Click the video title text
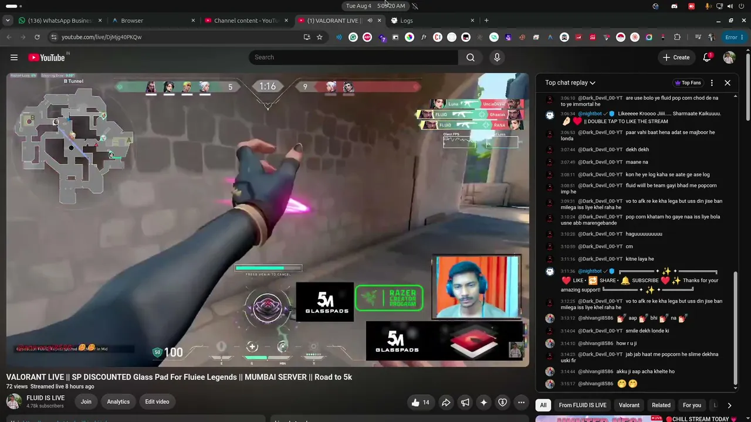Image resolution: width=751 pixels, height=422 pixels. coord(179,377)
